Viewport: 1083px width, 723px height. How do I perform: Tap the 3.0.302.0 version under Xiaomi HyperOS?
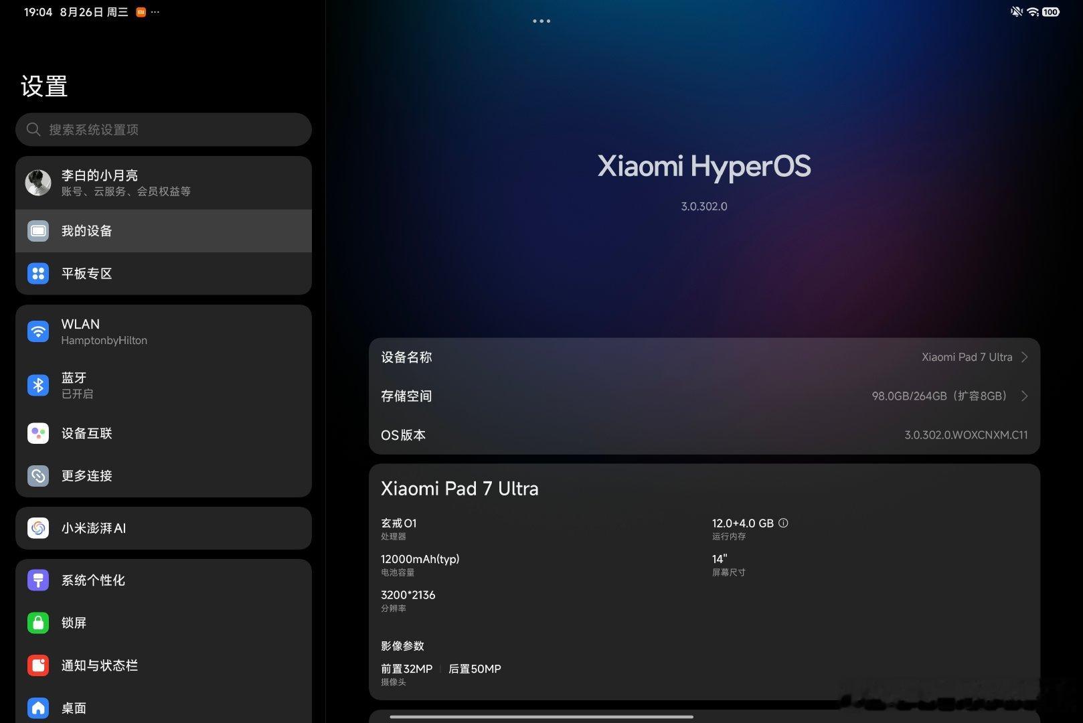click(704, 206)
